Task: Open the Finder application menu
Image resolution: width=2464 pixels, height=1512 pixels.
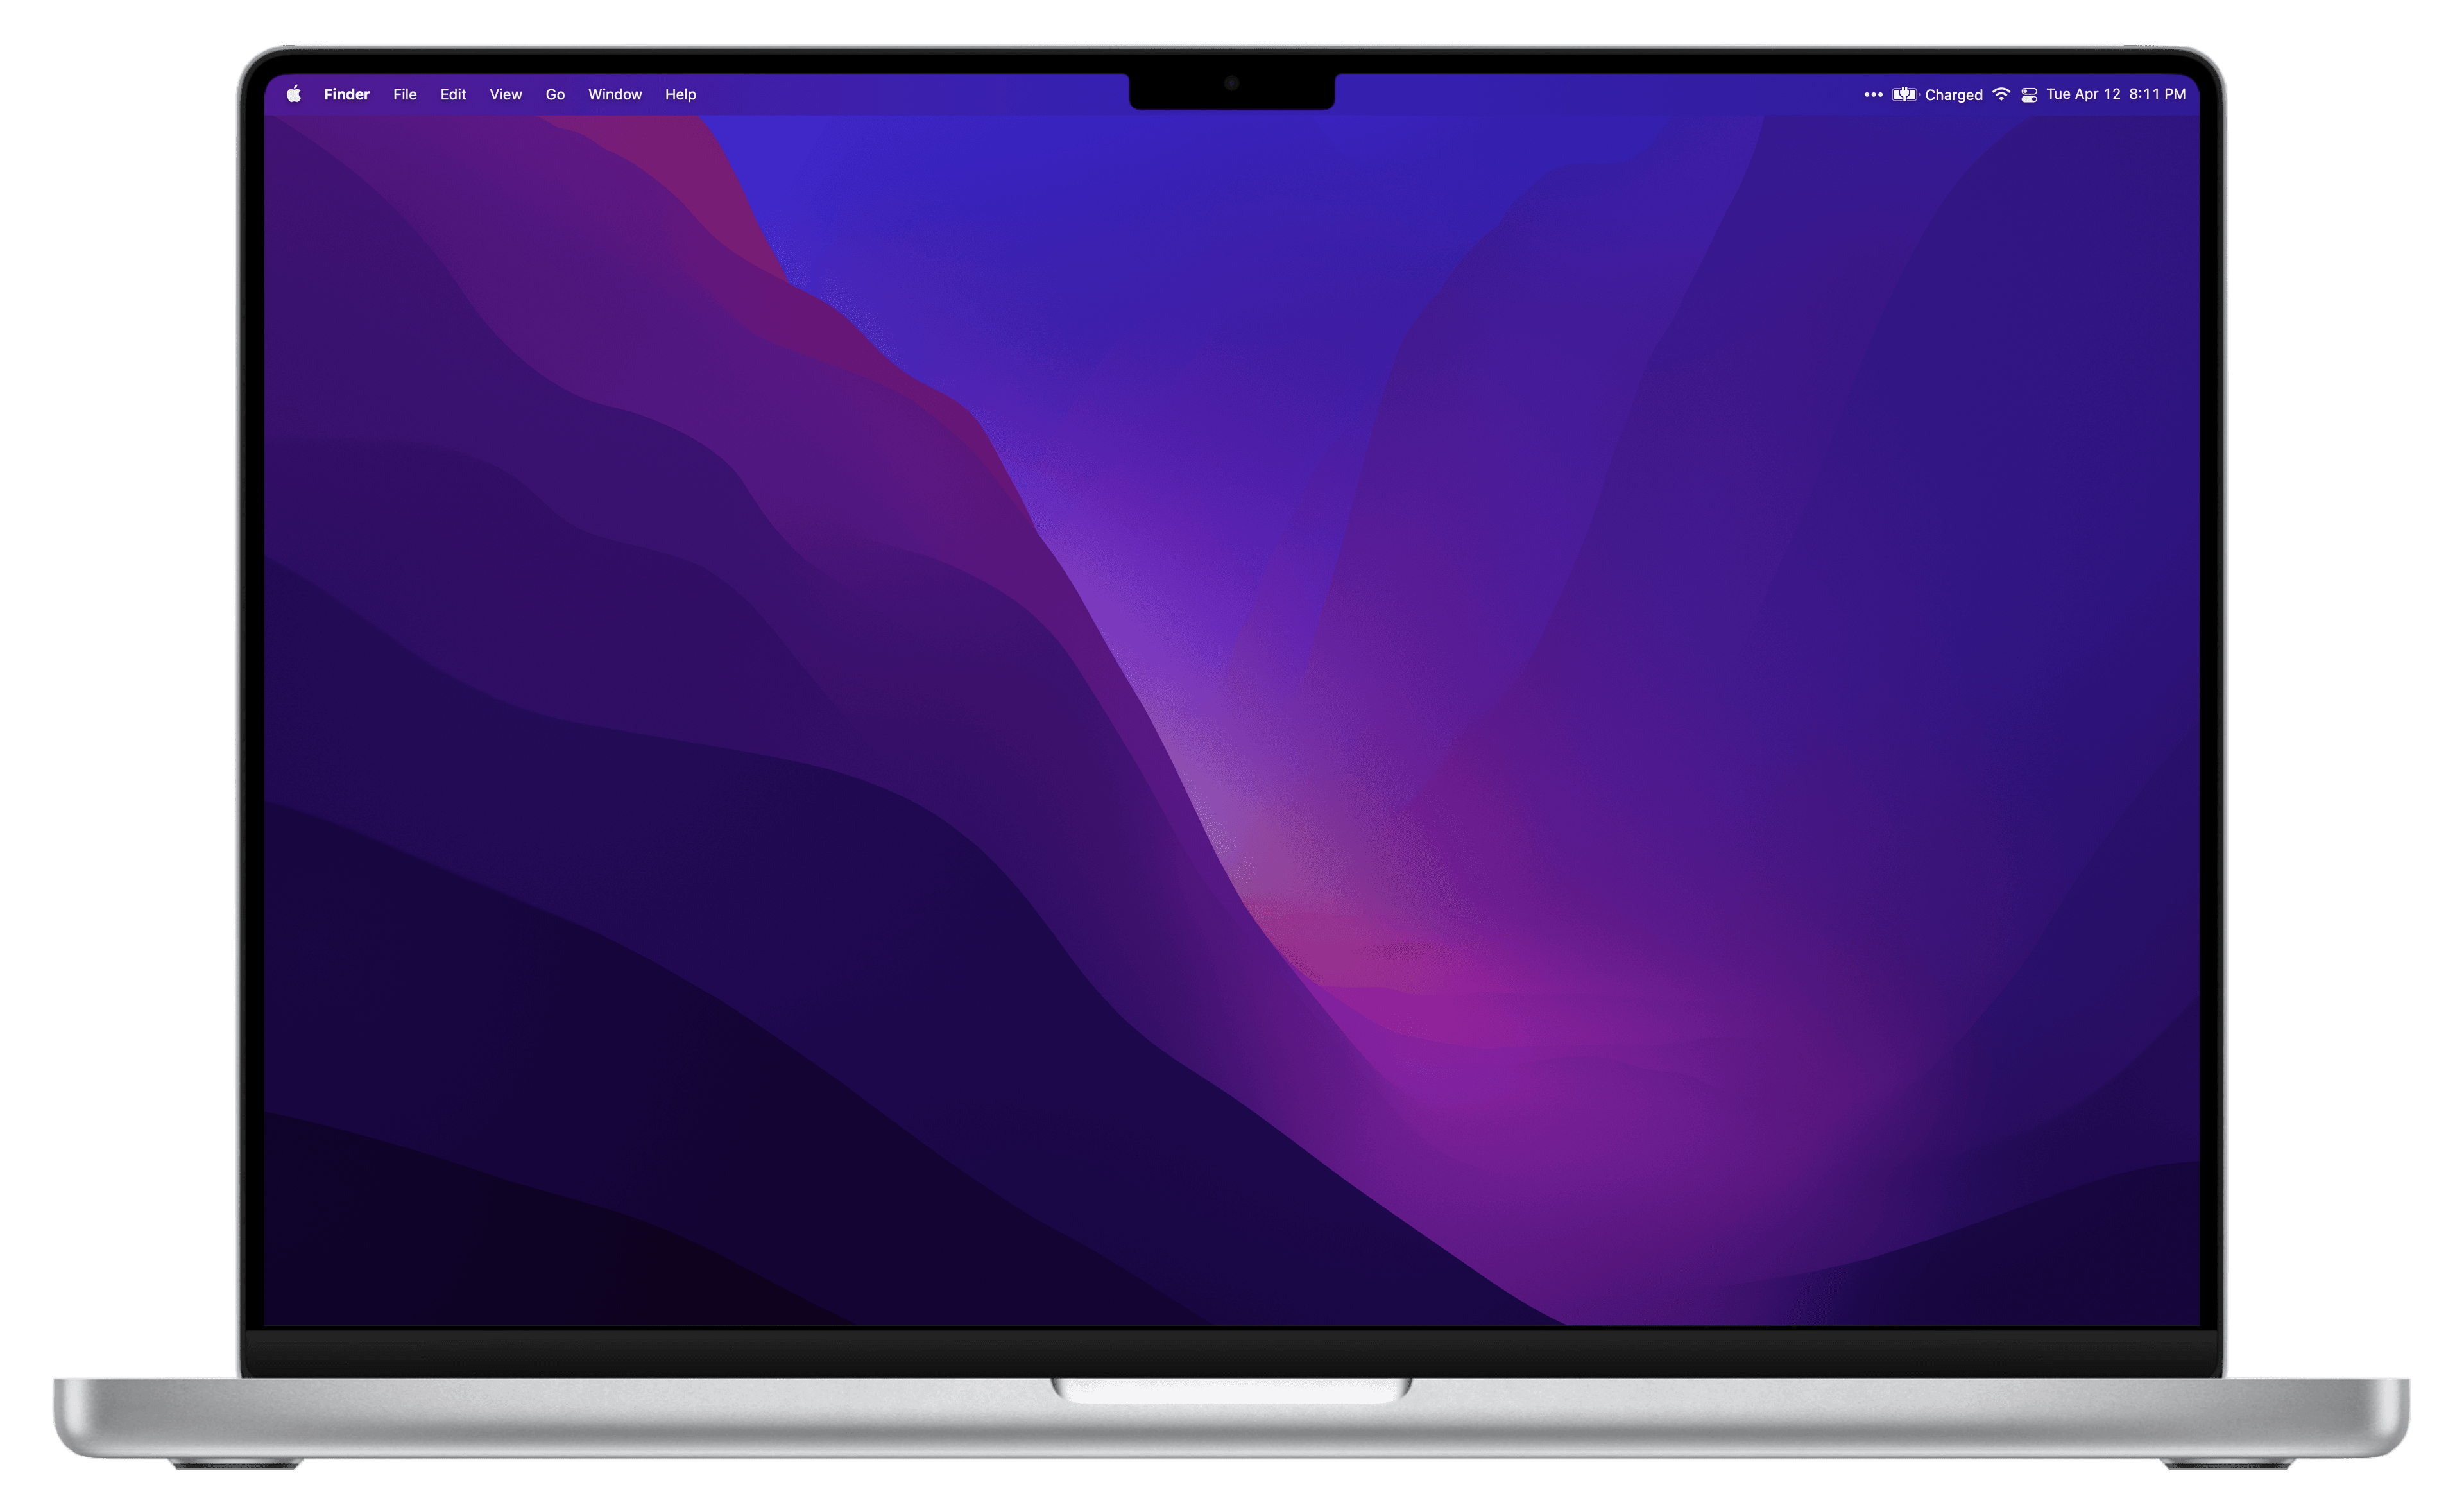Action: [346, 94]
